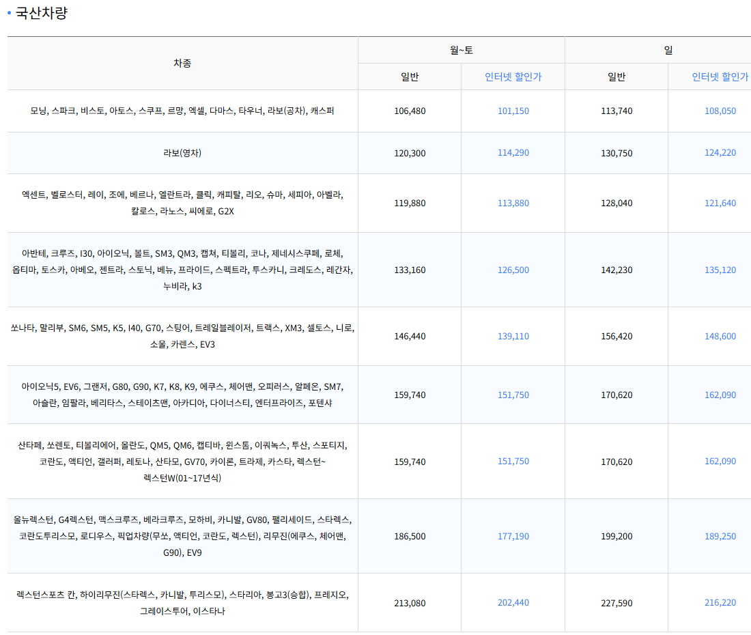Select the 렉스턴스포츠 칸 vehicle row text
The image size is (751, 635).
click(182, 603)
